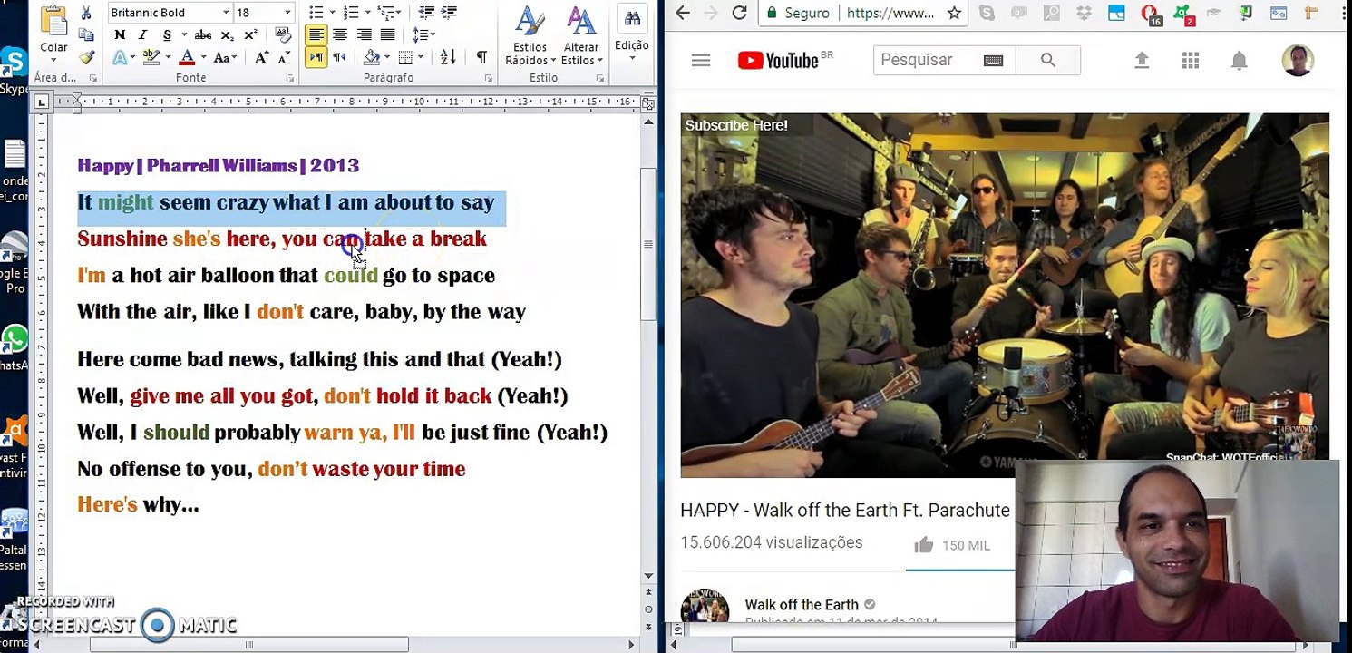Screen dimensions: 1352x653
Task: Go back to the previous page in Chrome
Action: pos(683,13)
